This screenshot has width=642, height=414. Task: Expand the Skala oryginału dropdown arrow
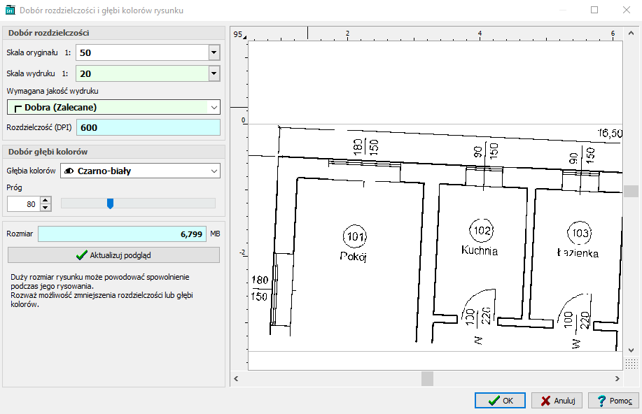coord(214,53)
